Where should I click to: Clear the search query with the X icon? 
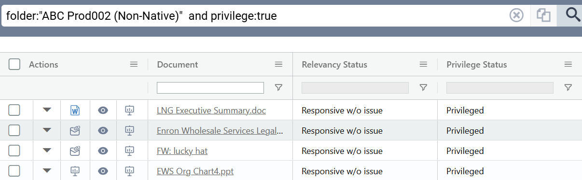click(516, 16)
